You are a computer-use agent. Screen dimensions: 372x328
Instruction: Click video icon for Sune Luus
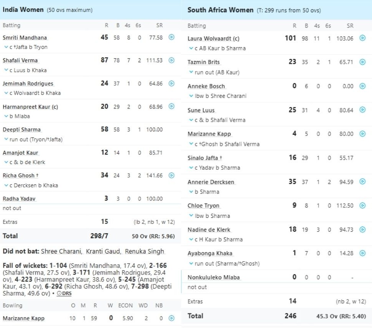click(x=362, y=110)
